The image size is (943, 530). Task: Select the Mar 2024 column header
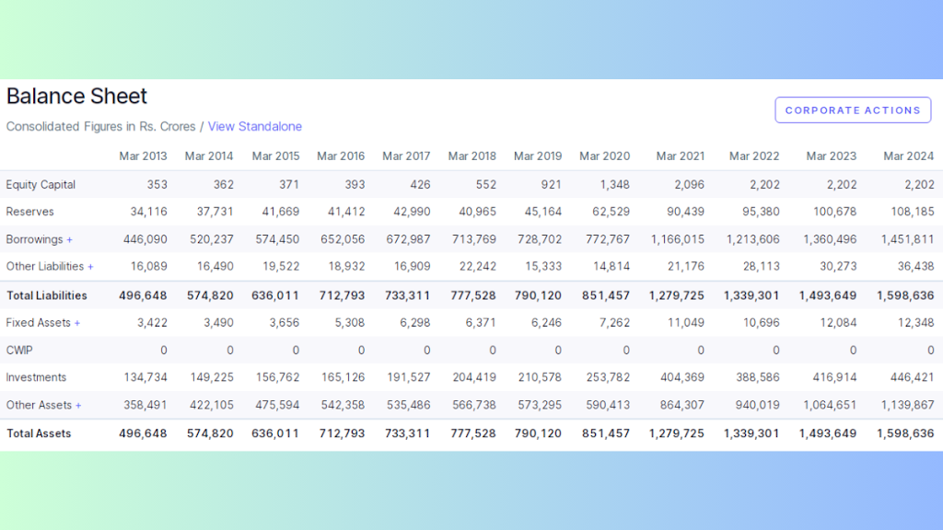point(908,156)
